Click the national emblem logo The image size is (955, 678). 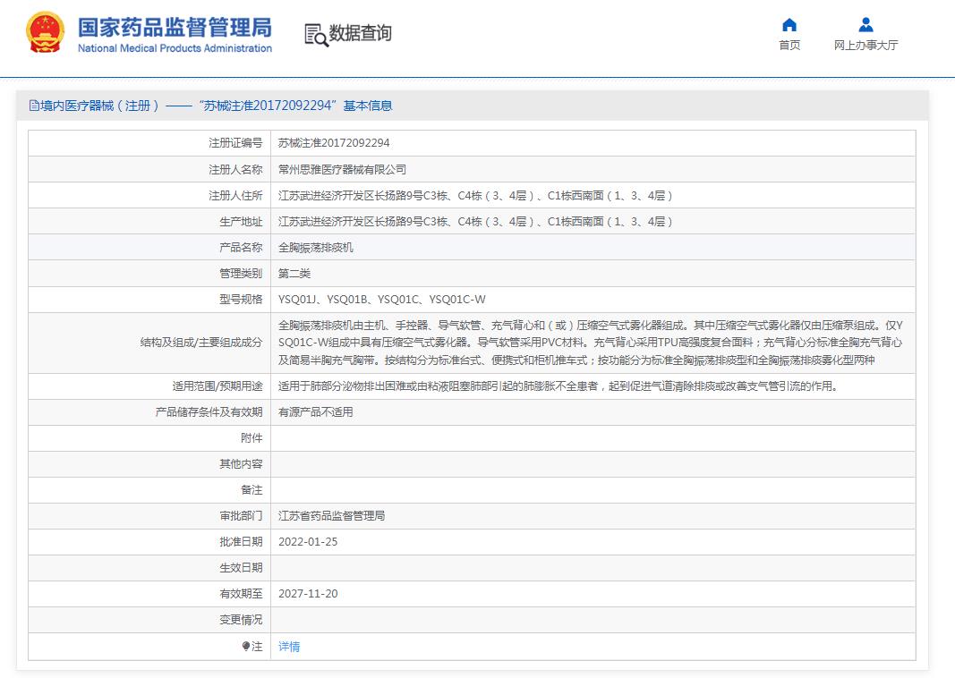click(45, 32)
